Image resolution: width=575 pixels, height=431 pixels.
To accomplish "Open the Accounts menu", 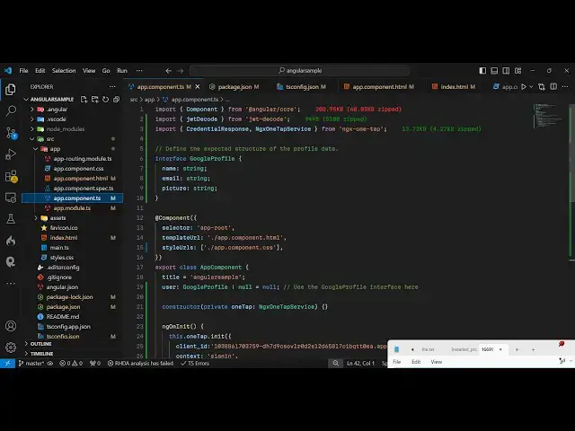I will point(11,326).
